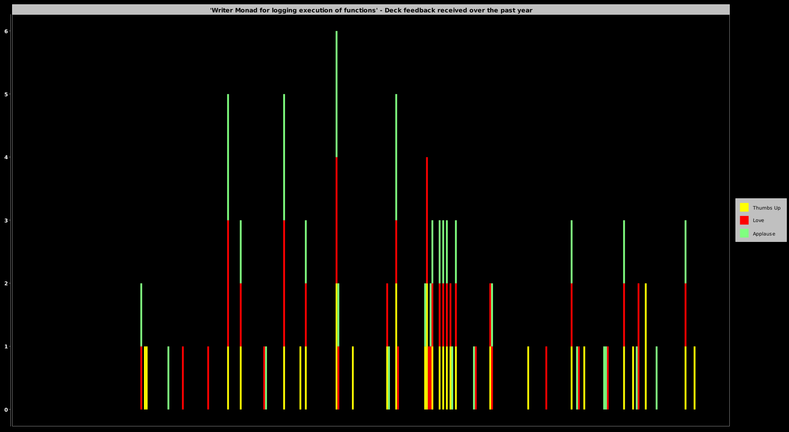Image resolution: width=789 pixels, height=432 pixels.
Task: Click the y-axis label 2
Action: tap(6, 283)
